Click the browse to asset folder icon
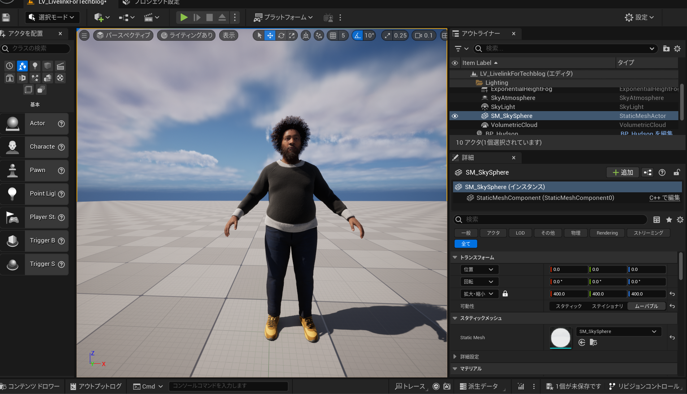 [593, 342]
